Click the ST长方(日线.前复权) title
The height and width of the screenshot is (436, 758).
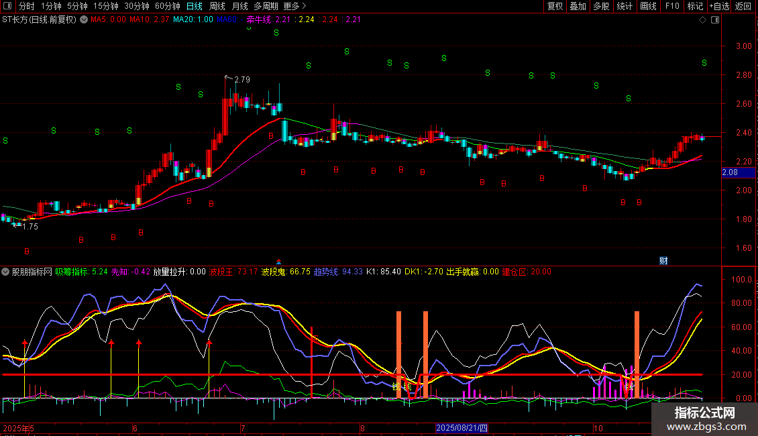[x=39, y=20]
